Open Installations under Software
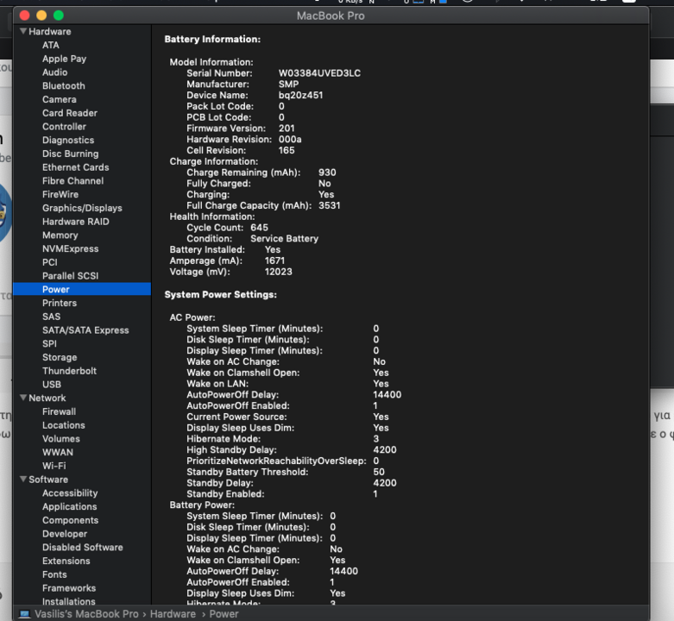This screenshot has width=674, height=621. coord(69,601)
